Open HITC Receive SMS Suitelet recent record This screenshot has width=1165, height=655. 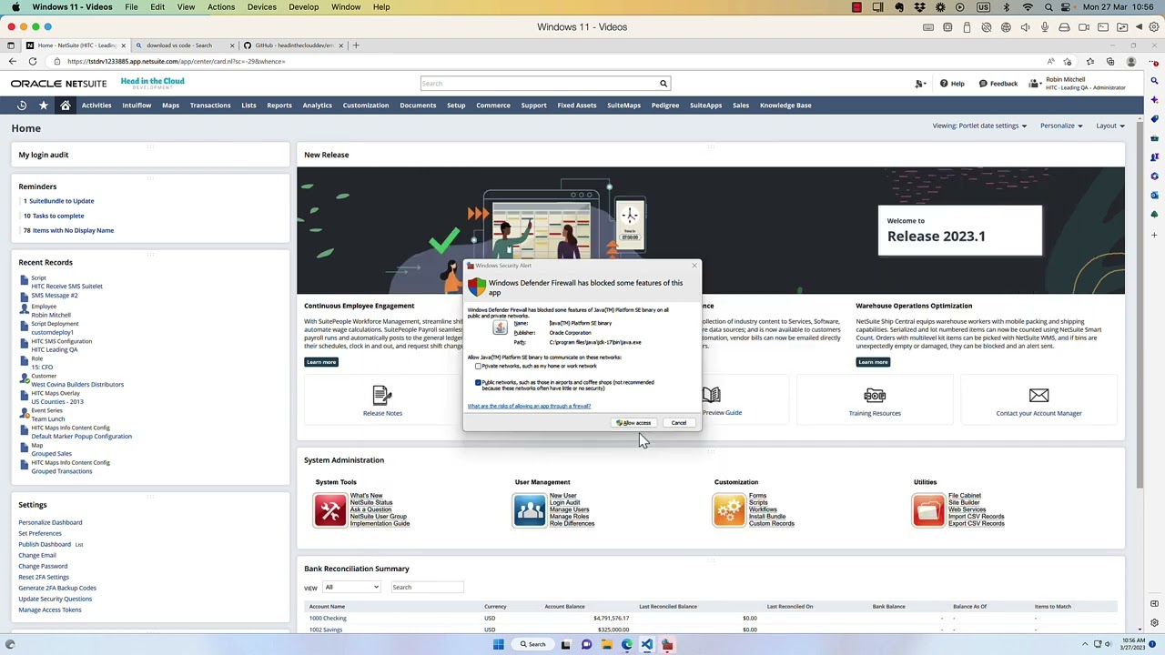pyautogui.click(x=66, y=287)
